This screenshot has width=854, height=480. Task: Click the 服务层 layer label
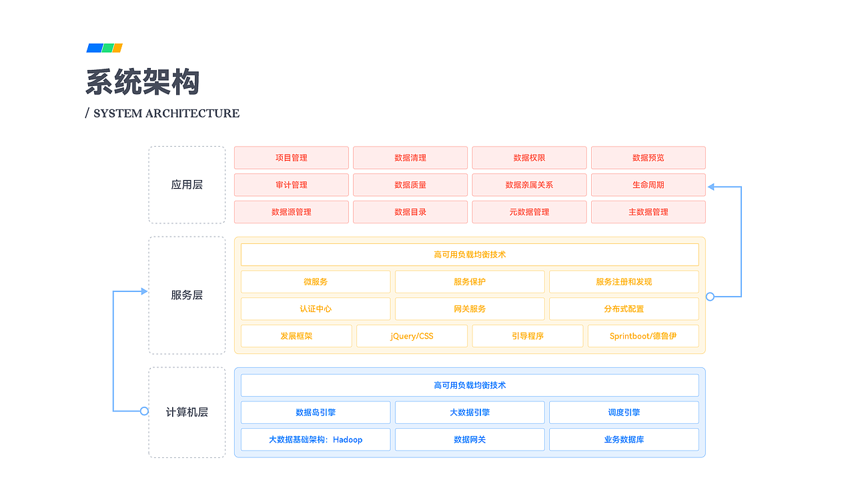pos(187,295)
